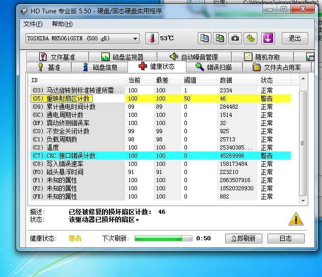Click the second copy screenshot icon
Screen dimensions: 322x277
[x=220, y=38]
